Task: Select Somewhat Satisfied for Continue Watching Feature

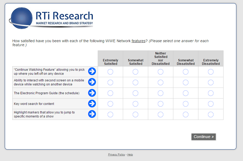Action: click(135, 72)
